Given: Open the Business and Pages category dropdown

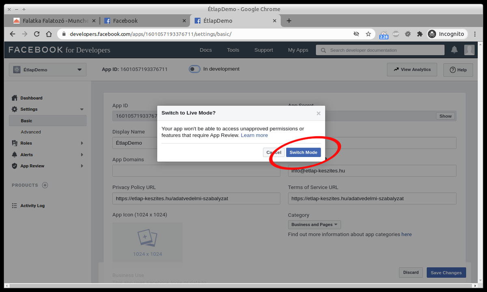Looking at the screenshot, I should point(315,225).
